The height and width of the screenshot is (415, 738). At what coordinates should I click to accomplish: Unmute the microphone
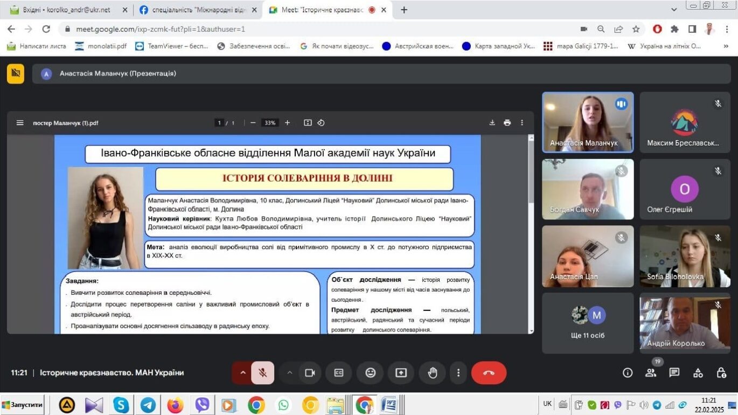click(x=262, y=373)
